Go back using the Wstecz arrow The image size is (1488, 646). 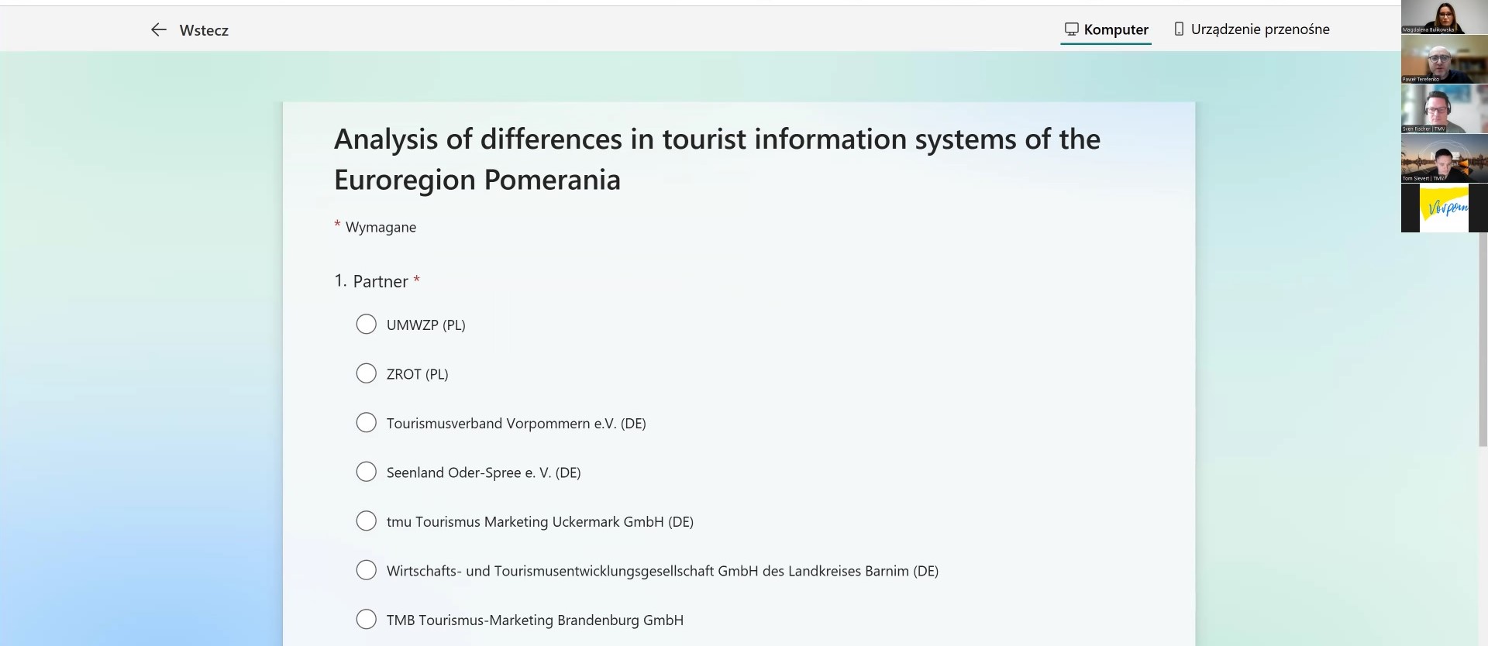[x=159, y=29]
